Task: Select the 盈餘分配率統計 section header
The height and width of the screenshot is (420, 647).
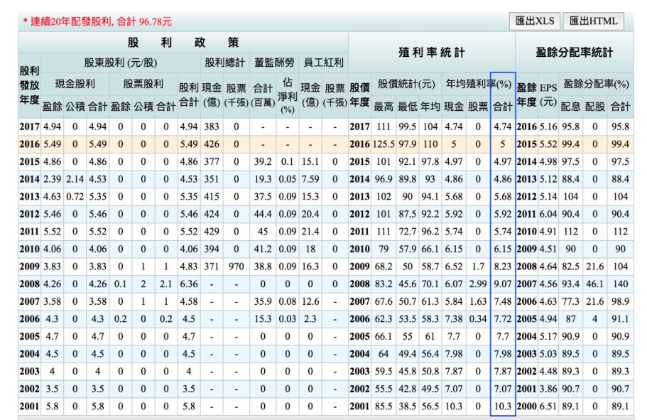Action: tap(574, 52)
